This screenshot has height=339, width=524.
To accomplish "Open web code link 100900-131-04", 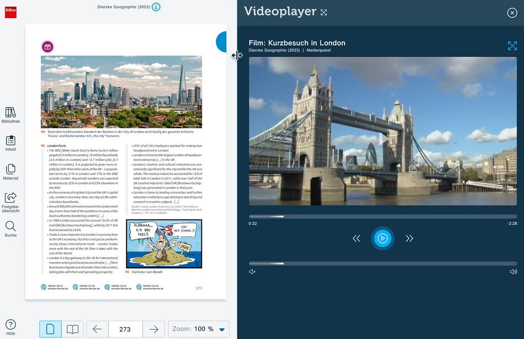I will point(86,287).
